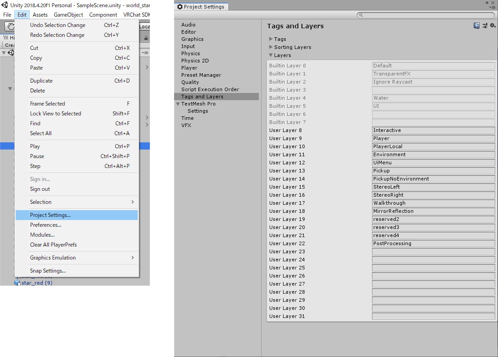Click the scene Unity icon in Hierarchy
The image size is (498, 357).
point(11,53)
